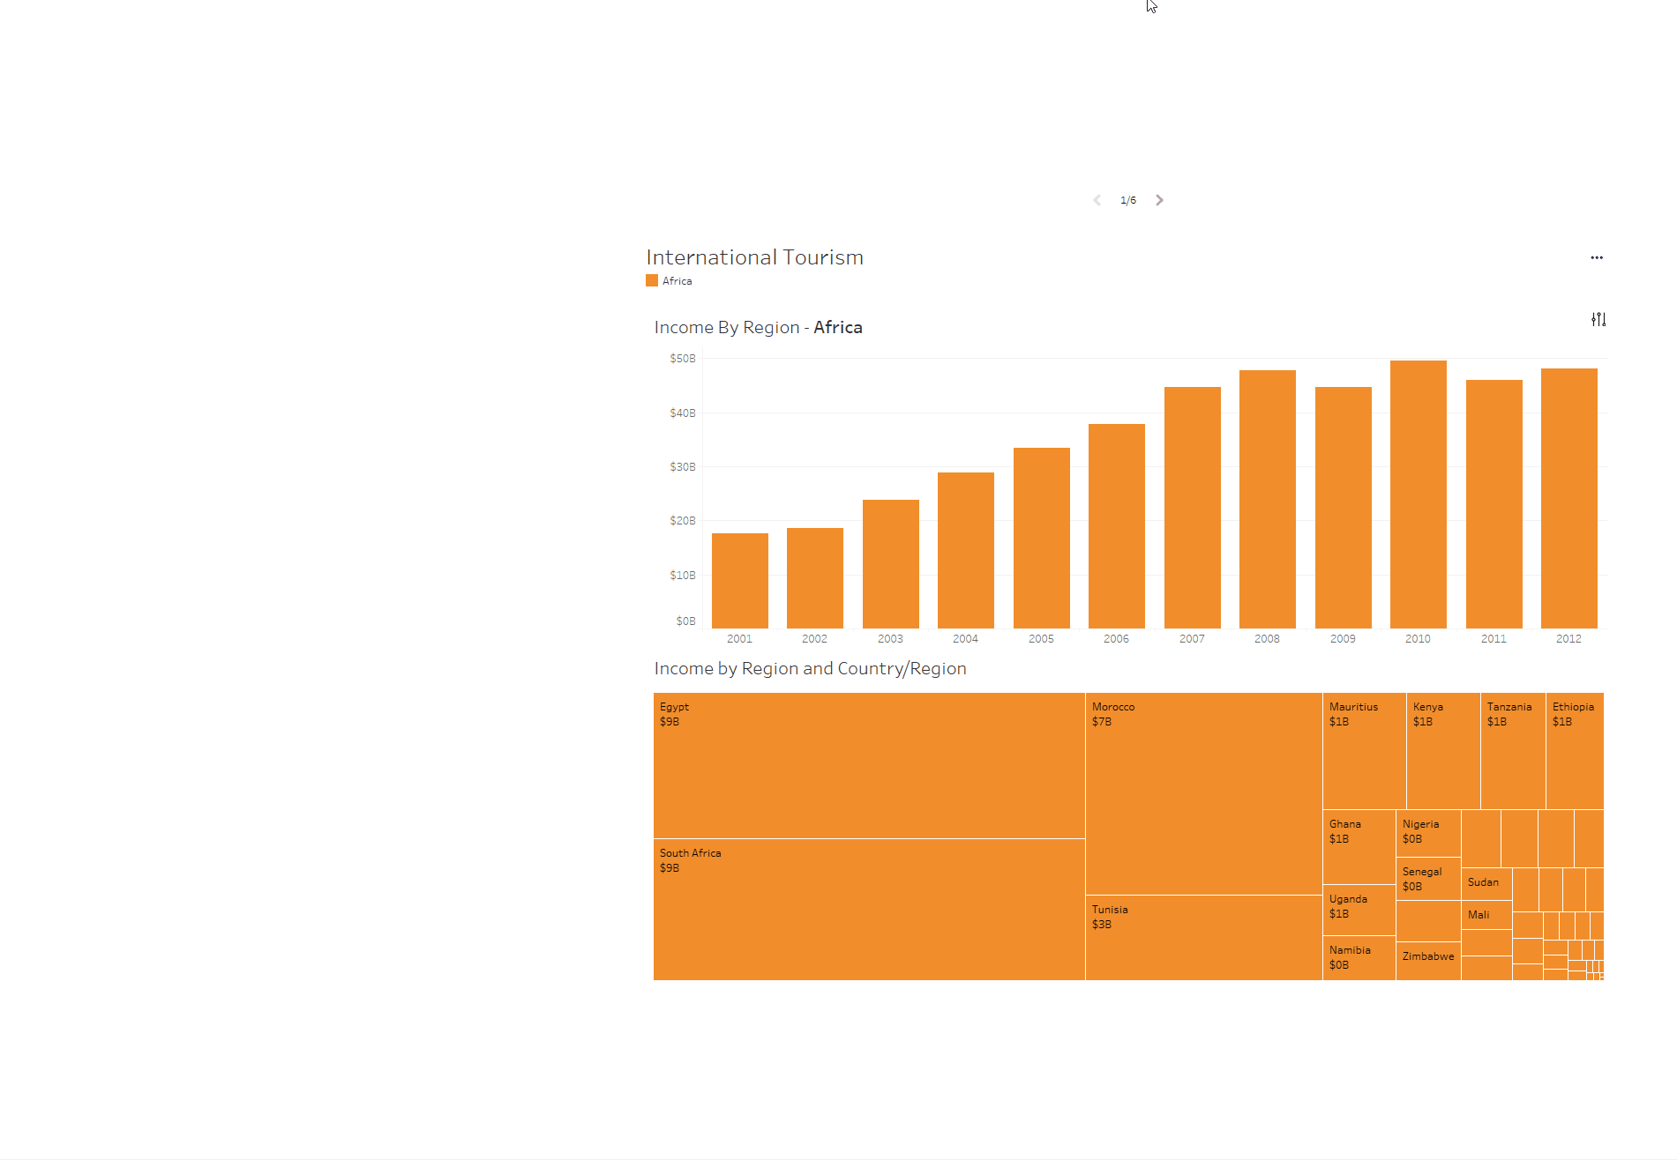Select the Kenya treemap rectangle
This screenshot has width=1677, height=1160.
[1442, 749]
